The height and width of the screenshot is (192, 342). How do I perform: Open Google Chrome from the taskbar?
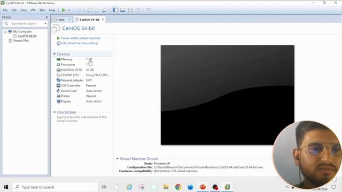coord(178,187)
